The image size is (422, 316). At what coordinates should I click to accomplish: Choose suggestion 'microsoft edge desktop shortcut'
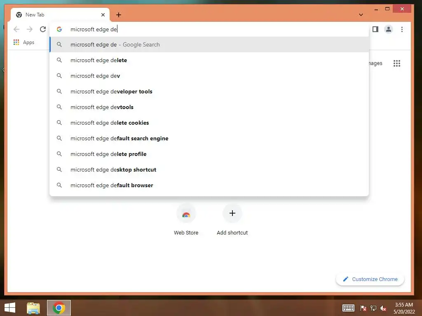point(209,170)
